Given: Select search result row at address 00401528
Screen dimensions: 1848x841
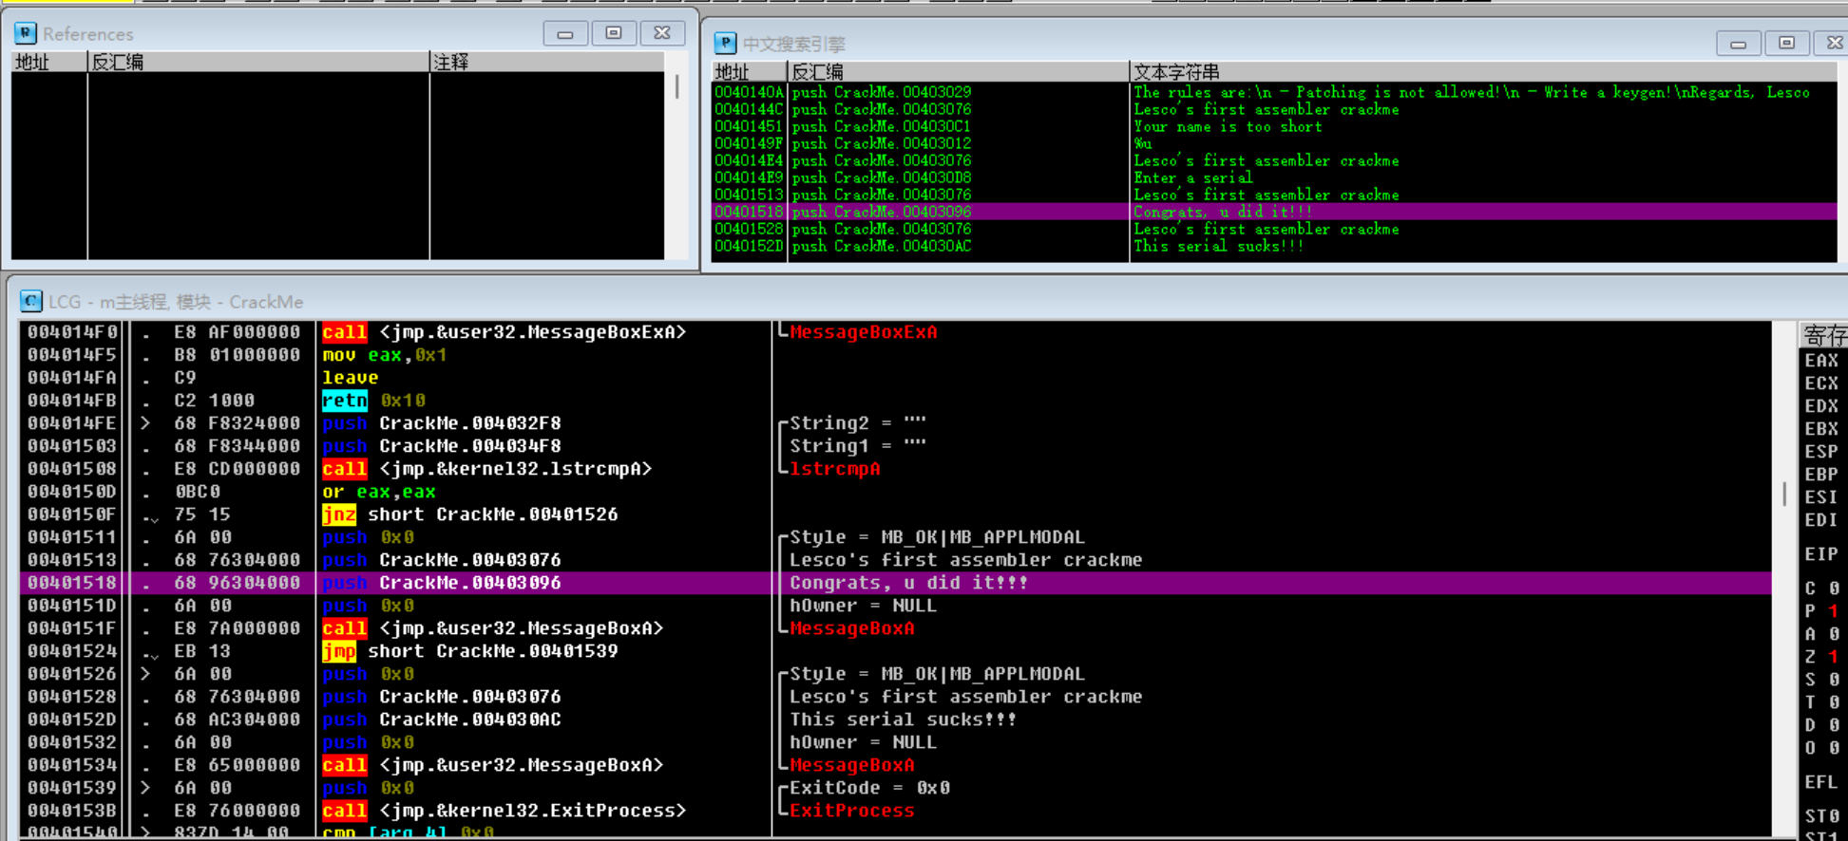Looking at the screenshot, I should click(x=1273, y=229).
